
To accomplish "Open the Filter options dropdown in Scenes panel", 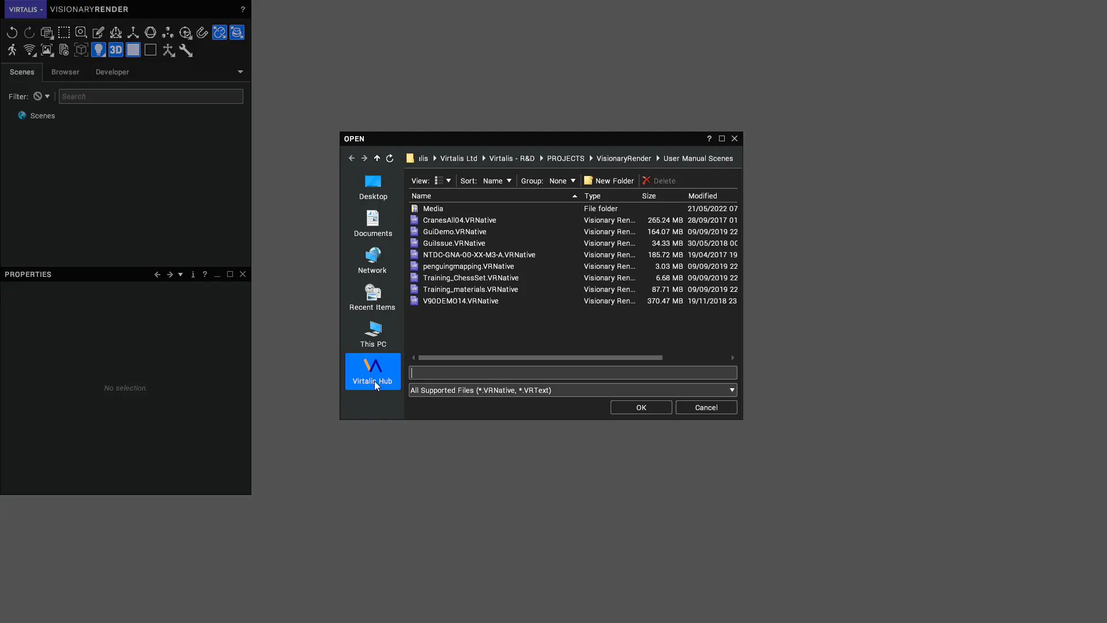I will pos(42,96).
